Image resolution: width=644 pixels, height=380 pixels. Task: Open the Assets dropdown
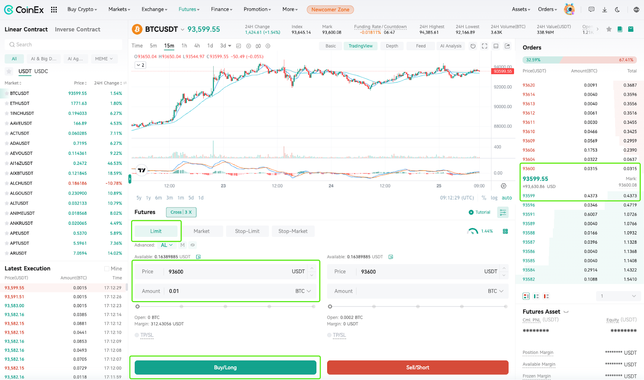tap(521, 9)
